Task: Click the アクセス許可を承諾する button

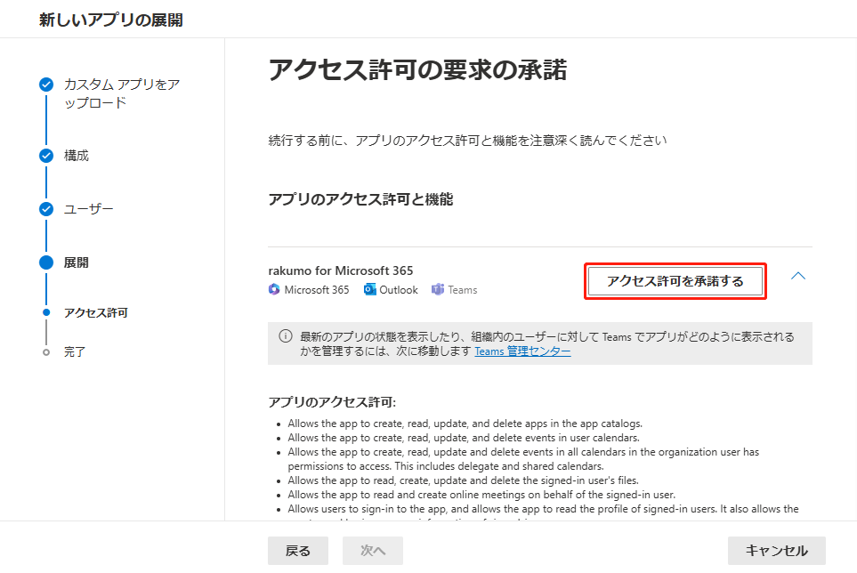Action: (675, 281)
